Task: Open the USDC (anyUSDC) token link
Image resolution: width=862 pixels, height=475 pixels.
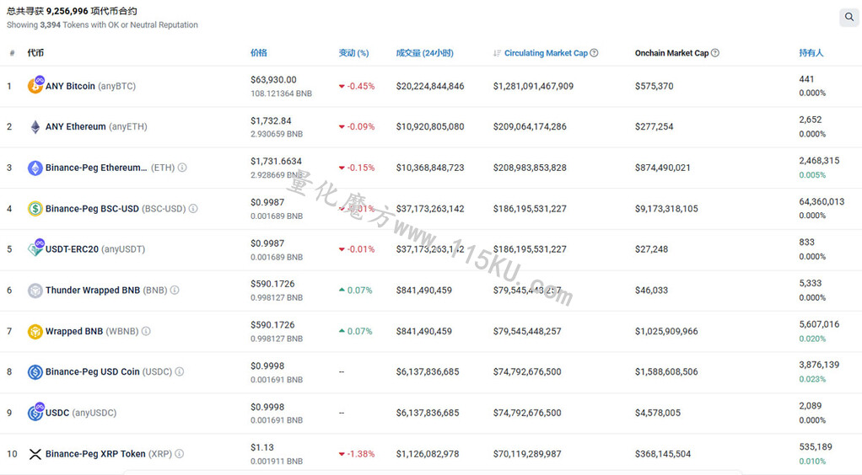Action: point(81,413)
